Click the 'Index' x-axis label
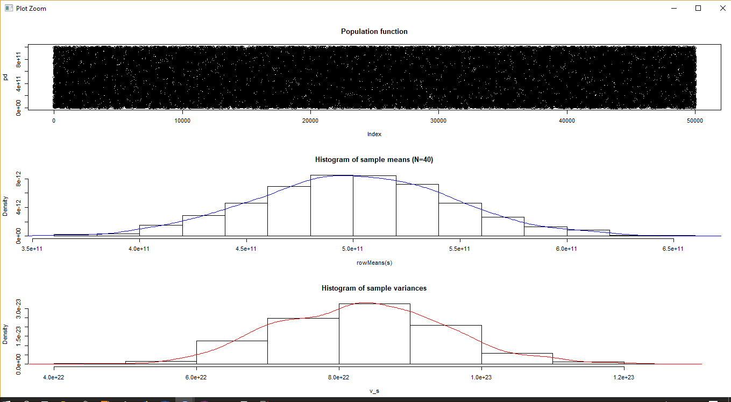The image size is (731, 402). [374, 135]
